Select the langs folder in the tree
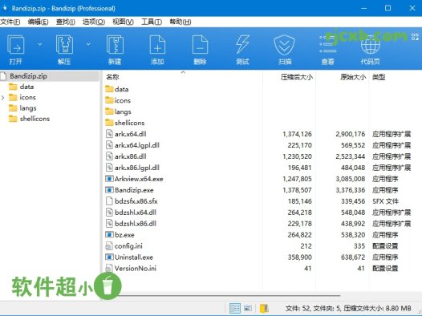Viewport: 422px width, 316px height. click(x=28, y=108)
